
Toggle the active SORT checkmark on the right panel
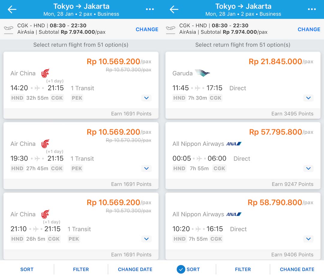pyautogui.click(x=181, y=269)
